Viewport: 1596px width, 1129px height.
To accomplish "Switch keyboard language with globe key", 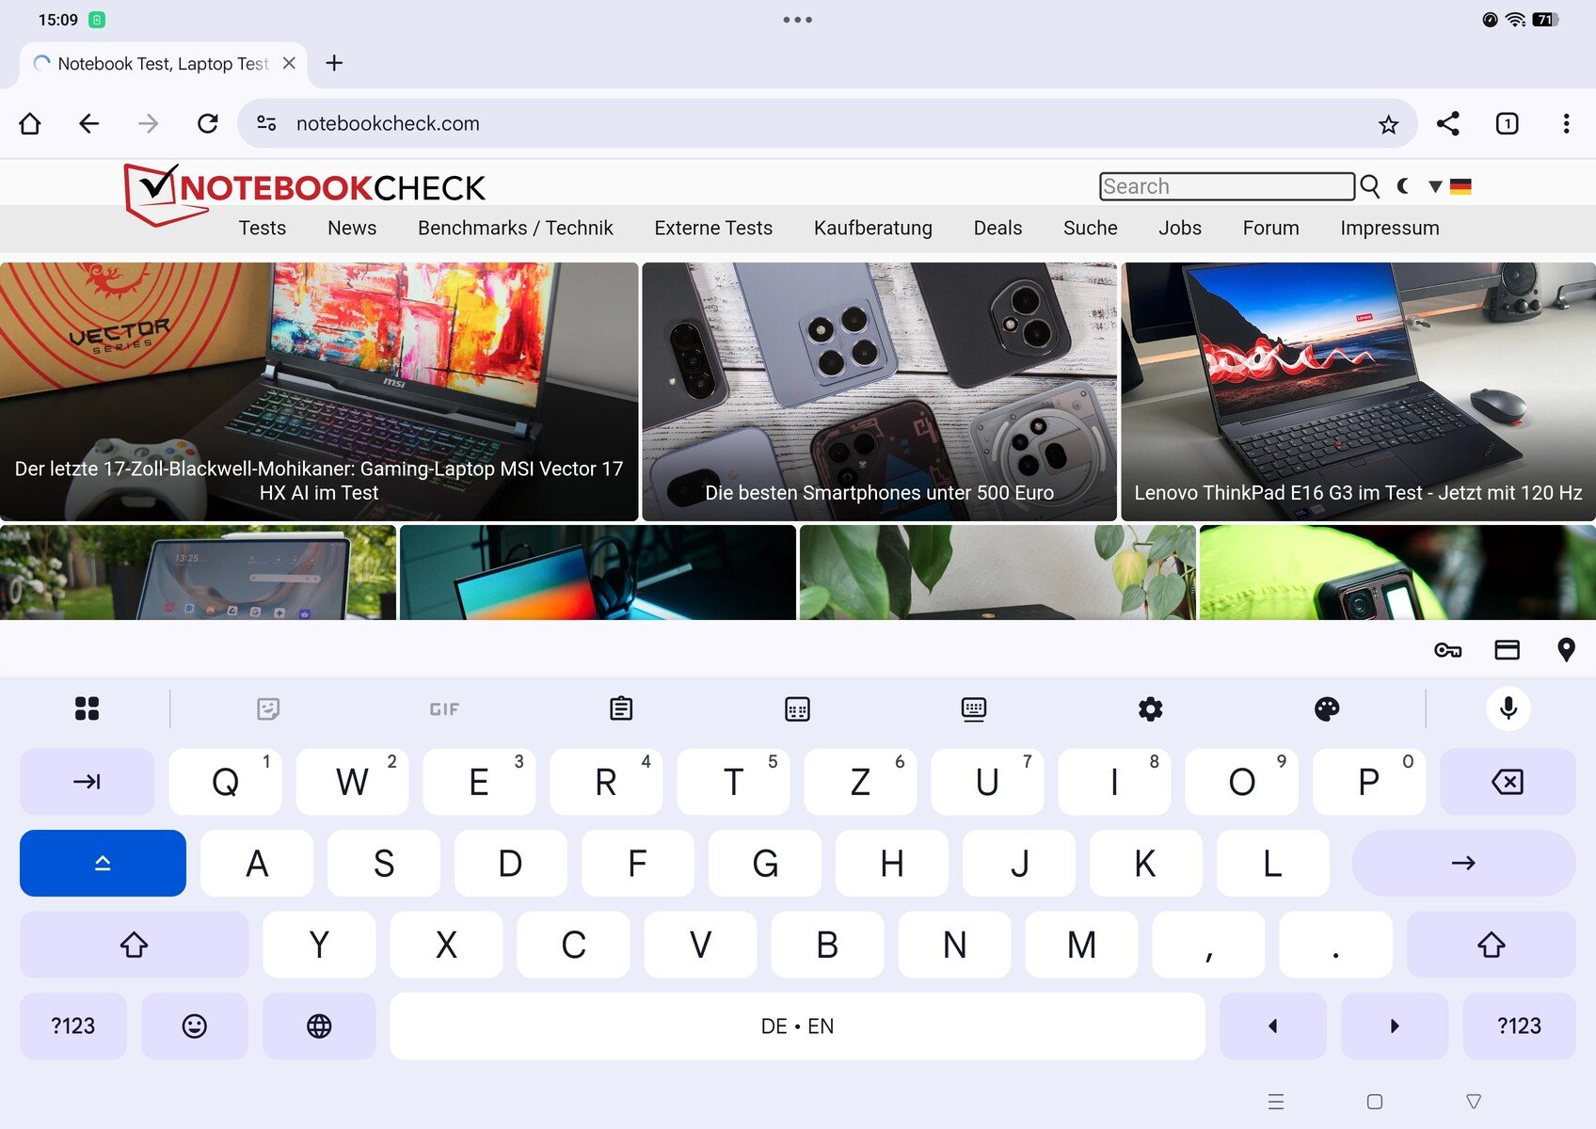I will [319, 1026].
